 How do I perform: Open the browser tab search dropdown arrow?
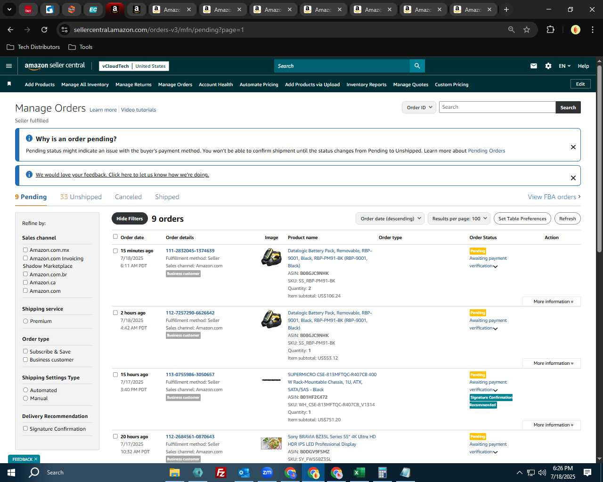click(x=9, y=9)
